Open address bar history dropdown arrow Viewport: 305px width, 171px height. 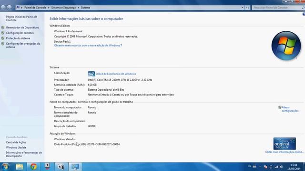243,8
